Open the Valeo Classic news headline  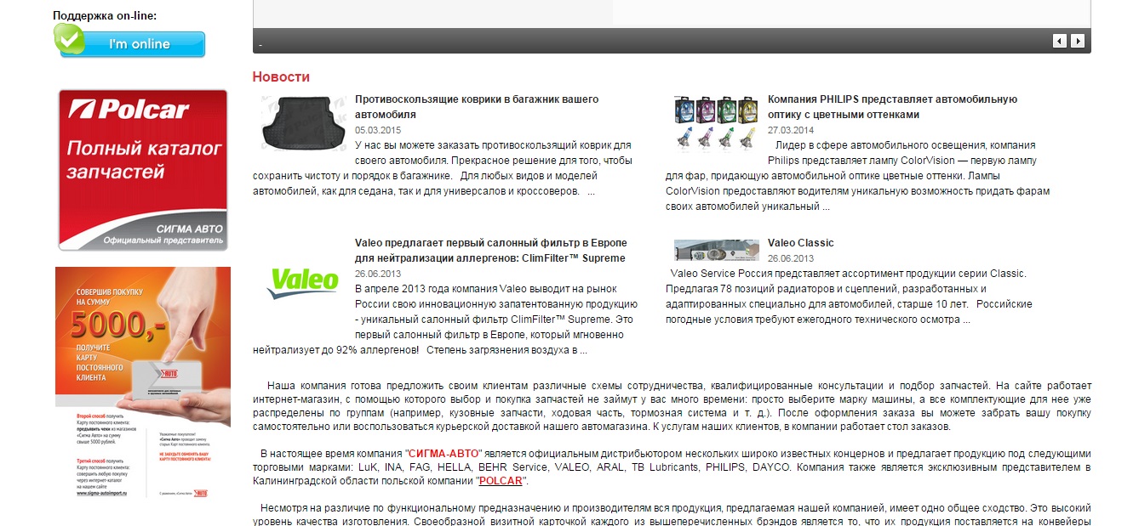pos(801,243)
